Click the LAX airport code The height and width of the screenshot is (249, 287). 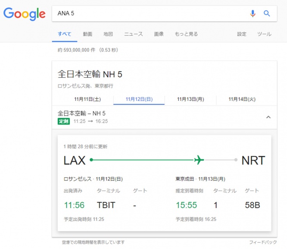(x=75, y=161)
